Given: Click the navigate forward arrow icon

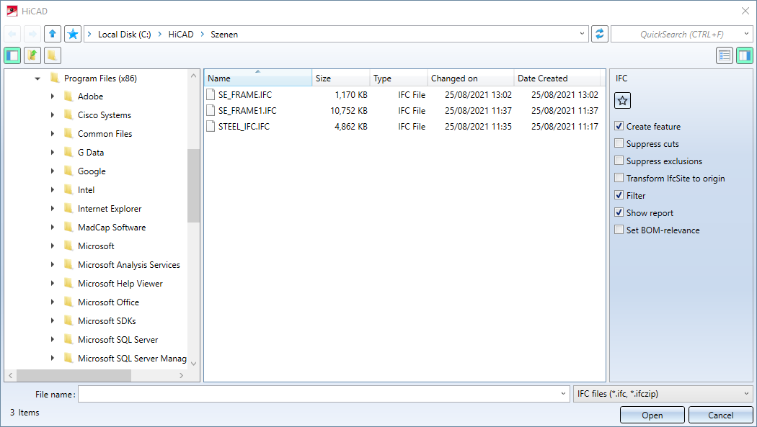Looking at the screenshot, I should [x=32, y=35].
